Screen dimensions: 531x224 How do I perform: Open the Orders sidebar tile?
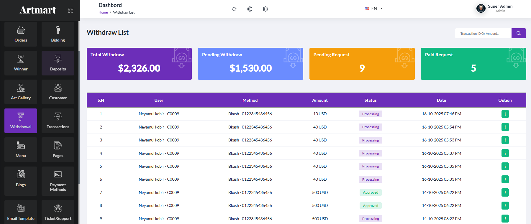21,34
